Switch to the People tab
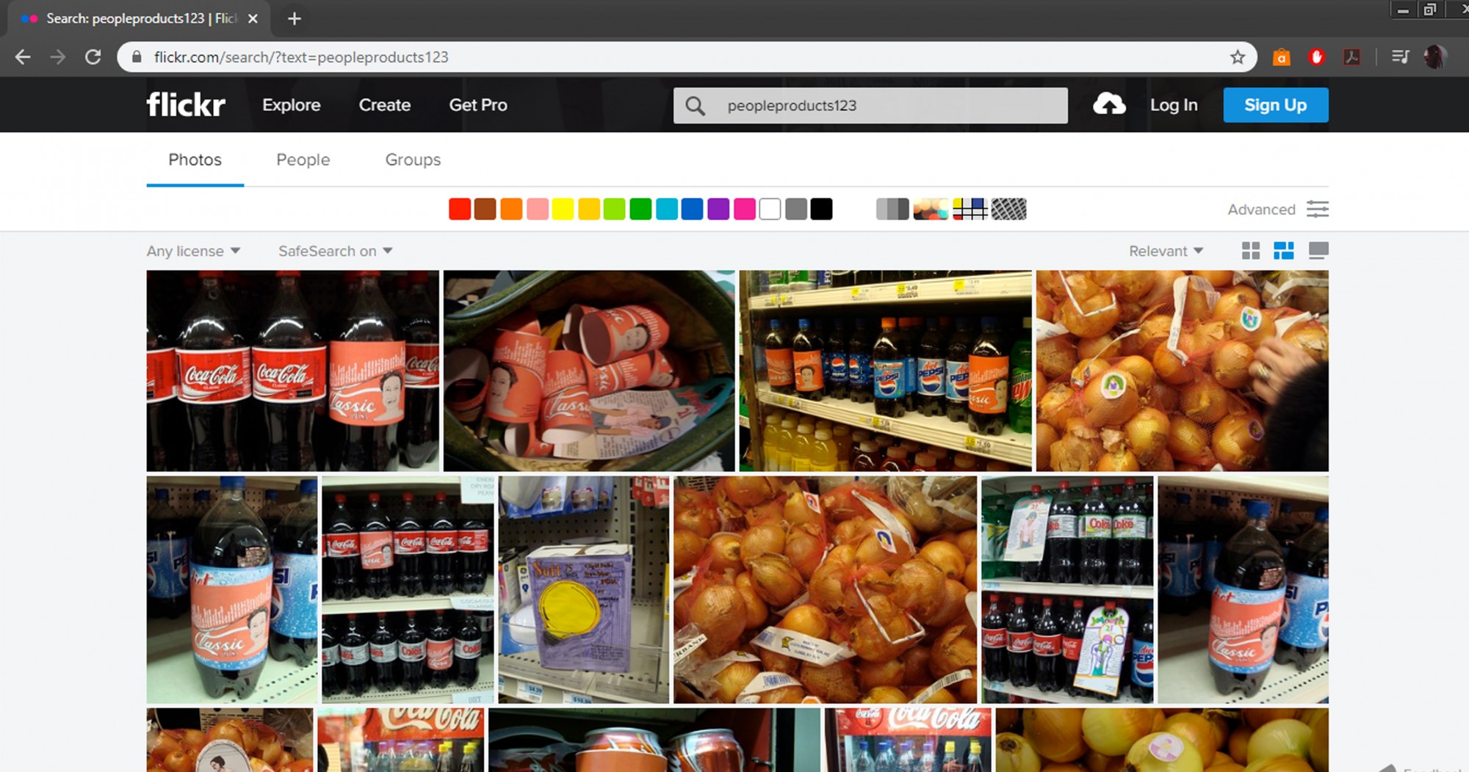The image size is (1469, 772). point(303,160)
